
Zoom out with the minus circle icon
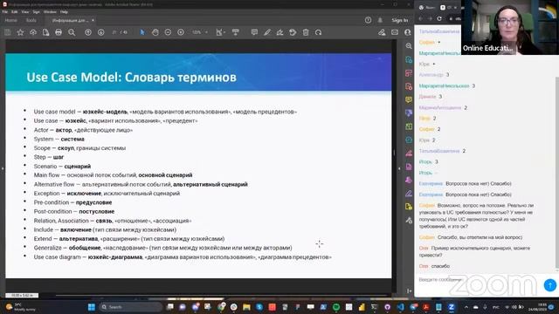[x=168, y=32]
